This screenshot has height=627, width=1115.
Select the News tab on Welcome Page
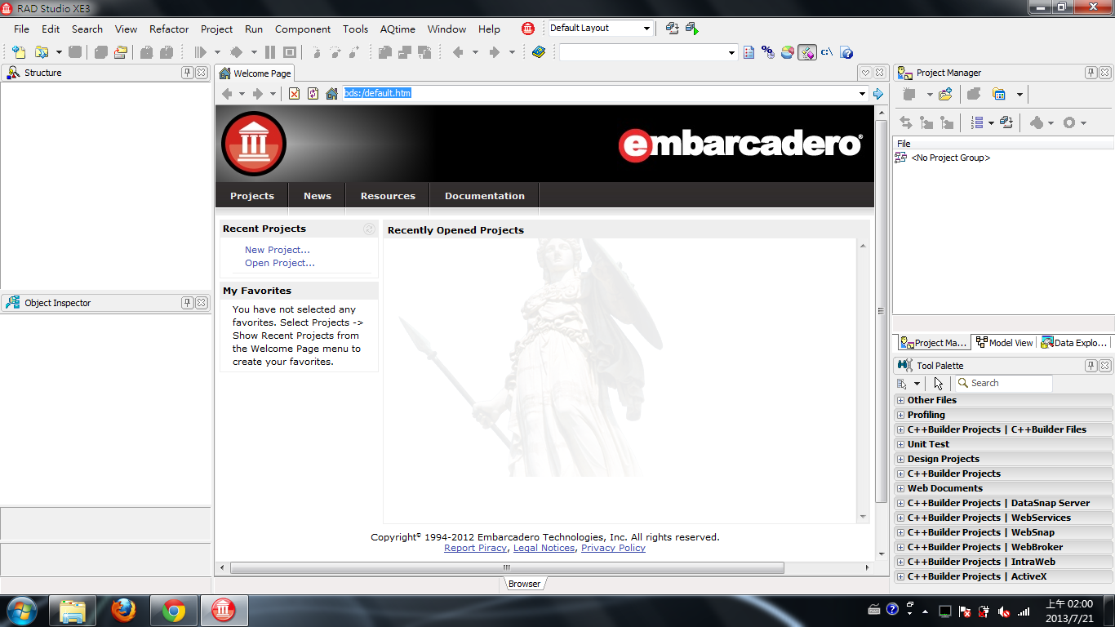pos(318,196)
